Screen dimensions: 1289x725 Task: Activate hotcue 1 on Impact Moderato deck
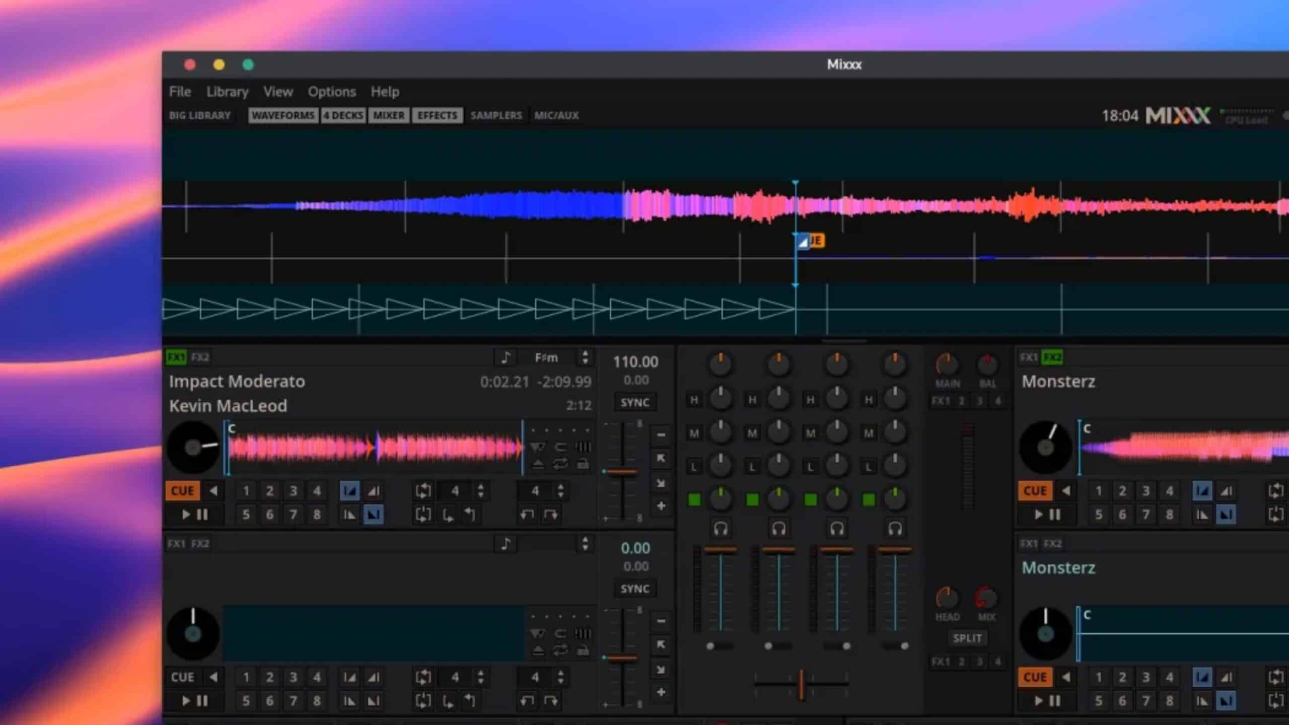pos(246,490)
